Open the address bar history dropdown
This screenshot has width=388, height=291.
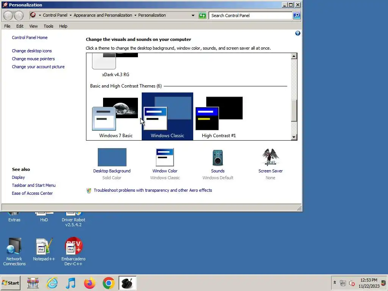193,15
